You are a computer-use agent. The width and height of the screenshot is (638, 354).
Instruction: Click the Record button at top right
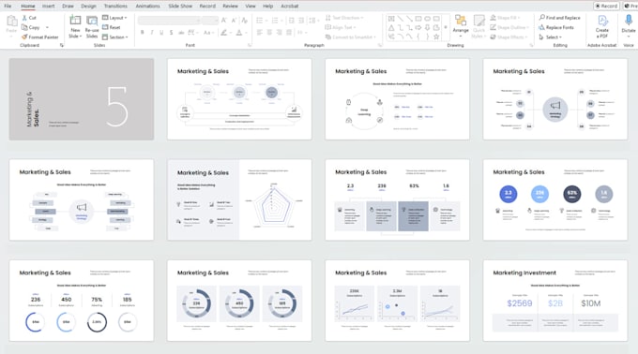click(606, 7)
